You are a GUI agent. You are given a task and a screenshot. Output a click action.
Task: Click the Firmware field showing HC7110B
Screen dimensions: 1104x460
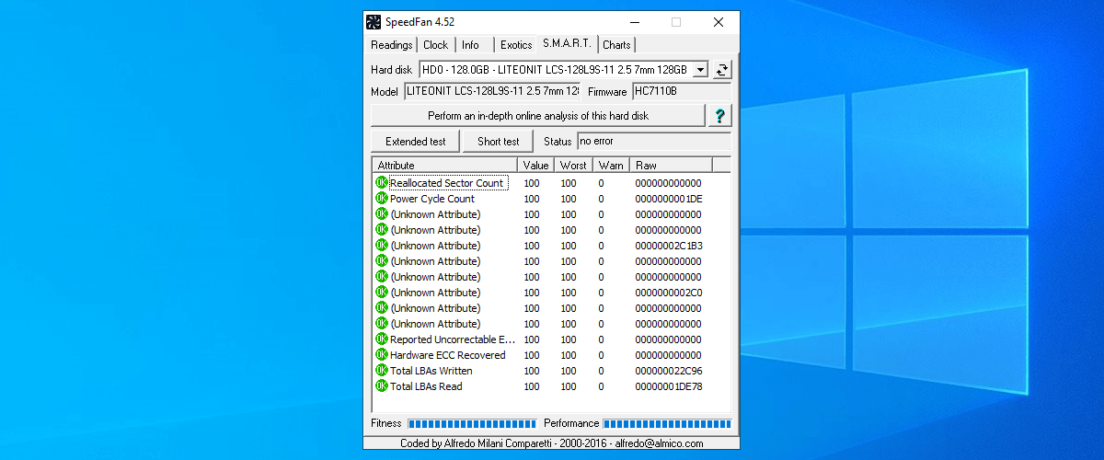[x=682, y=91]
